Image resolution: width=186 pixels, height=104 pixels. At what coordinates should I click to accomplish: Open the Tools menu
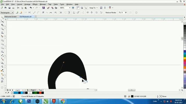coord(62,4)
